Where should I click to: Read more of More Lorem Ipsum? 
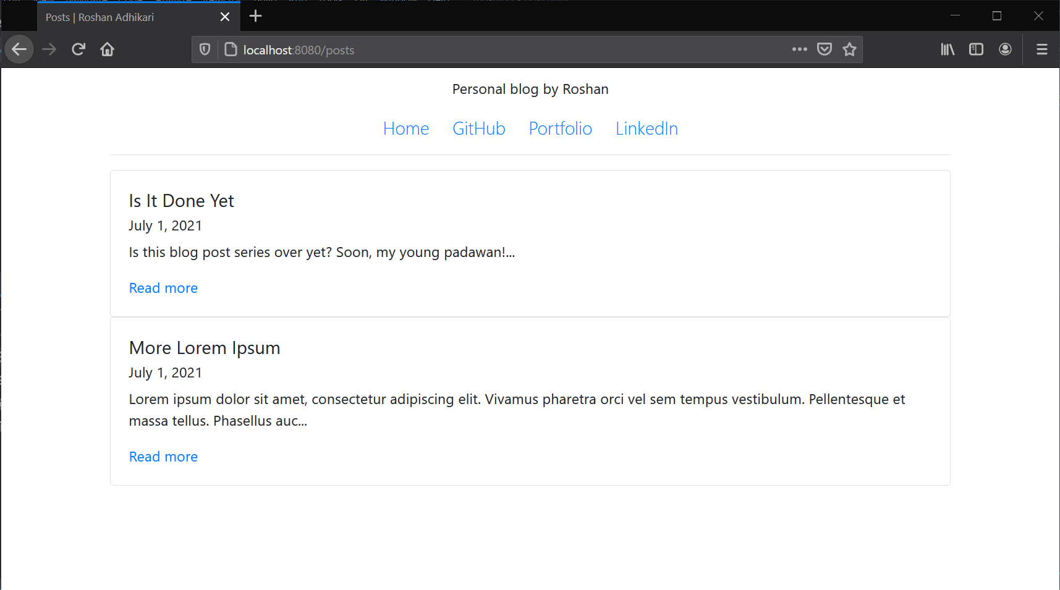pos(163,457)
